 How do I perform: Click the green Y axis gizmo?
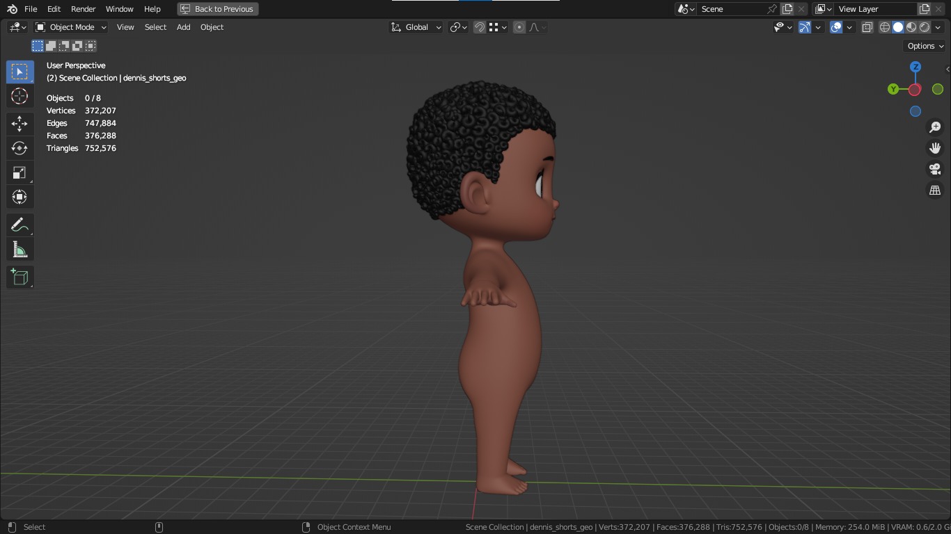[x=893, y=89]
